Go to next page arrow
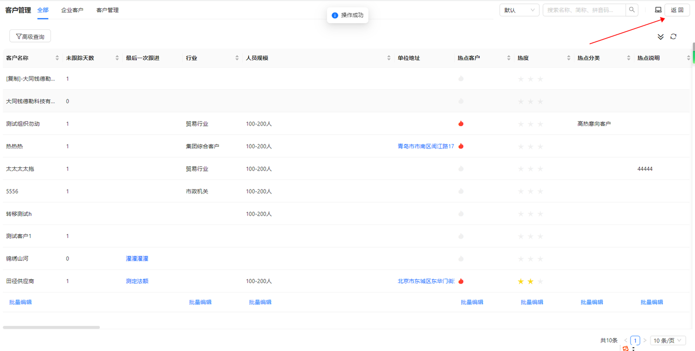Image resolution: width=695 pixels, height=351 pixels. point(645,341)
